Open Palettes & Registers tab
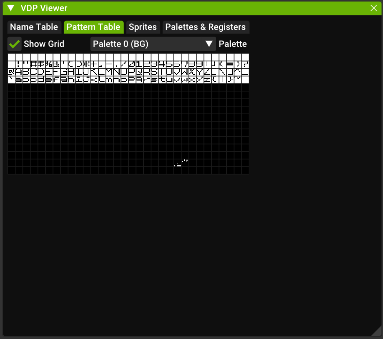 (x=206, y=27)
